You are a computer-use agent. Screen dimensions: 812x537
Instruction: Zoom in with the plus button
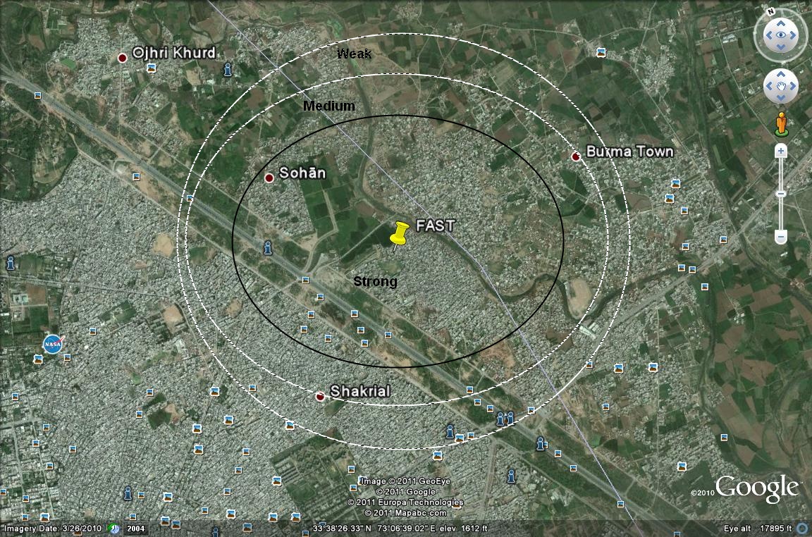pyautogui.click(x=780, y=152)
